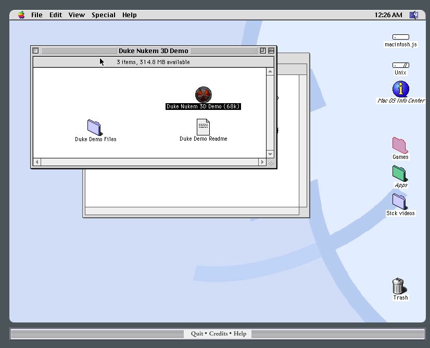Select the Trash icon

(x=400, y=285)
